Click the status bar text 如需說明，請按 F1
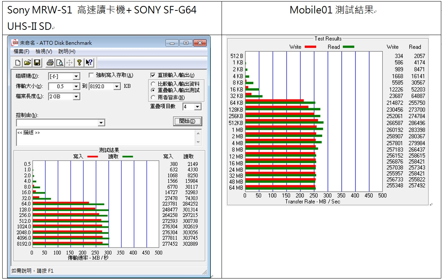The width and height of the screenshot is (442, 280). [x=32, y=271]
